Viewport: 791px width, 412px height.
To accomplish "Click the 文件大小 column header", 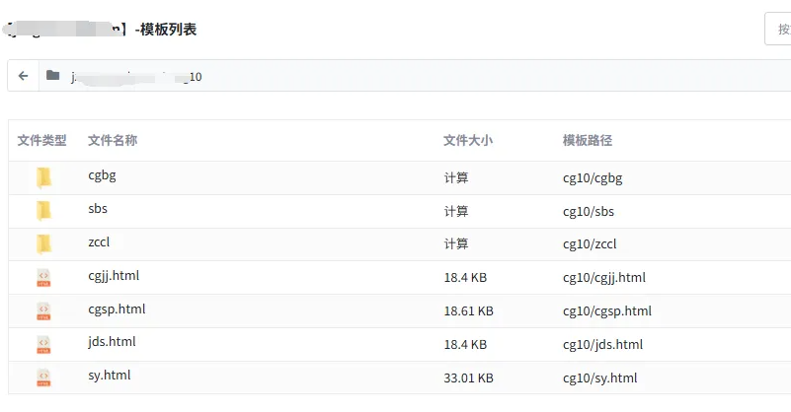I will pos(468,141).
